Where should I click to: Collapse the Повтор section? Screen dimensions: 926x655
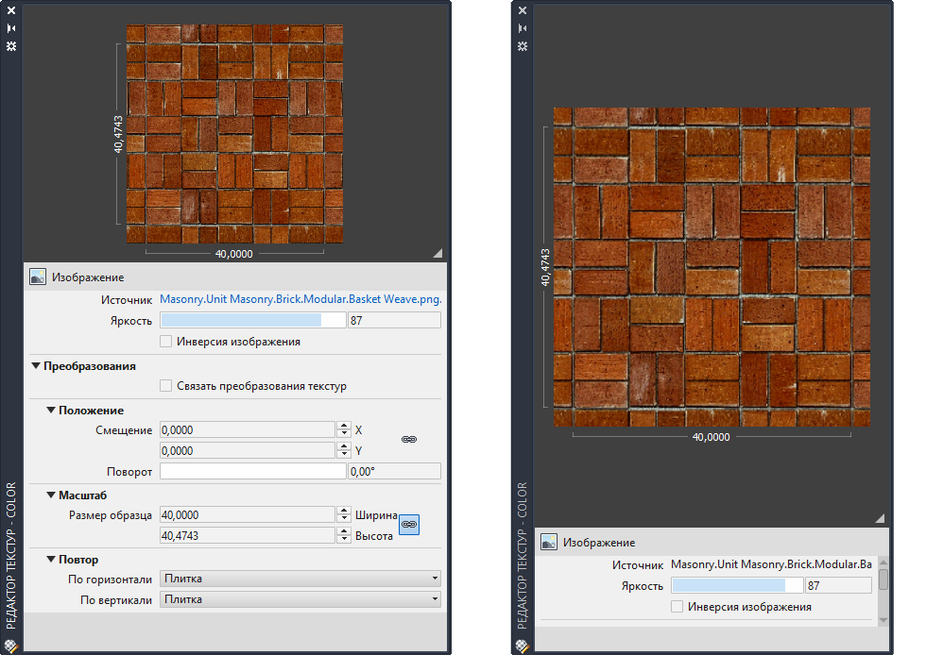point(51,559)
